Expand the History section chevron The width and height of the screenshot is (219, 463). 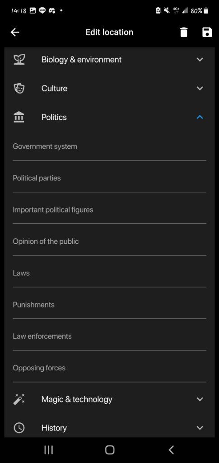(200, 428)
